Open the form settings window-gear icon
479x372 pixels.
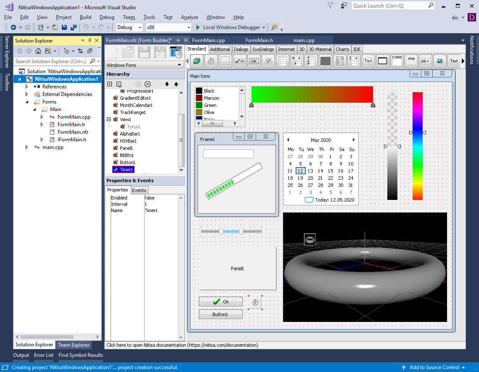176,52
